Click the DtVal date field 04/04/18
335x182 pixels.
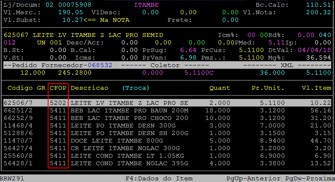[317, 50]
